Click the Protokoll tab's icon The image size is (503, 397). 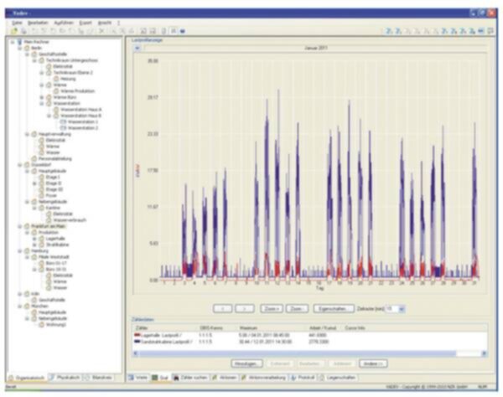(x=293, y=378)
